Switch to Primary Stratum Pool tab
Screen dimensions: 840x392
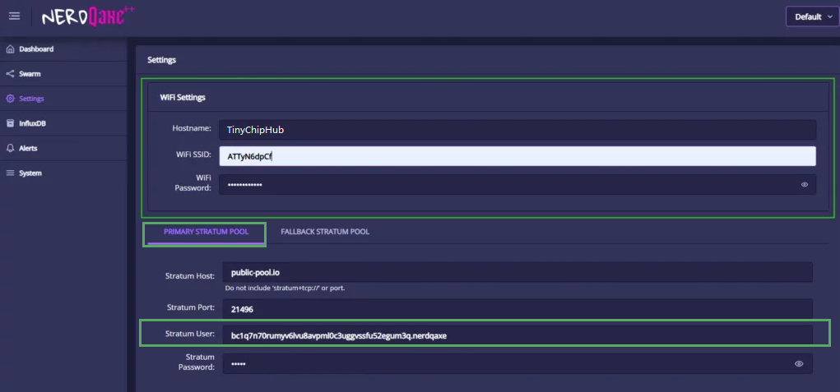(206, 232)
